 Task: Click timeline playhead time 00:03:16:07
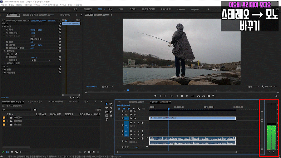click(x=123, y=106)
